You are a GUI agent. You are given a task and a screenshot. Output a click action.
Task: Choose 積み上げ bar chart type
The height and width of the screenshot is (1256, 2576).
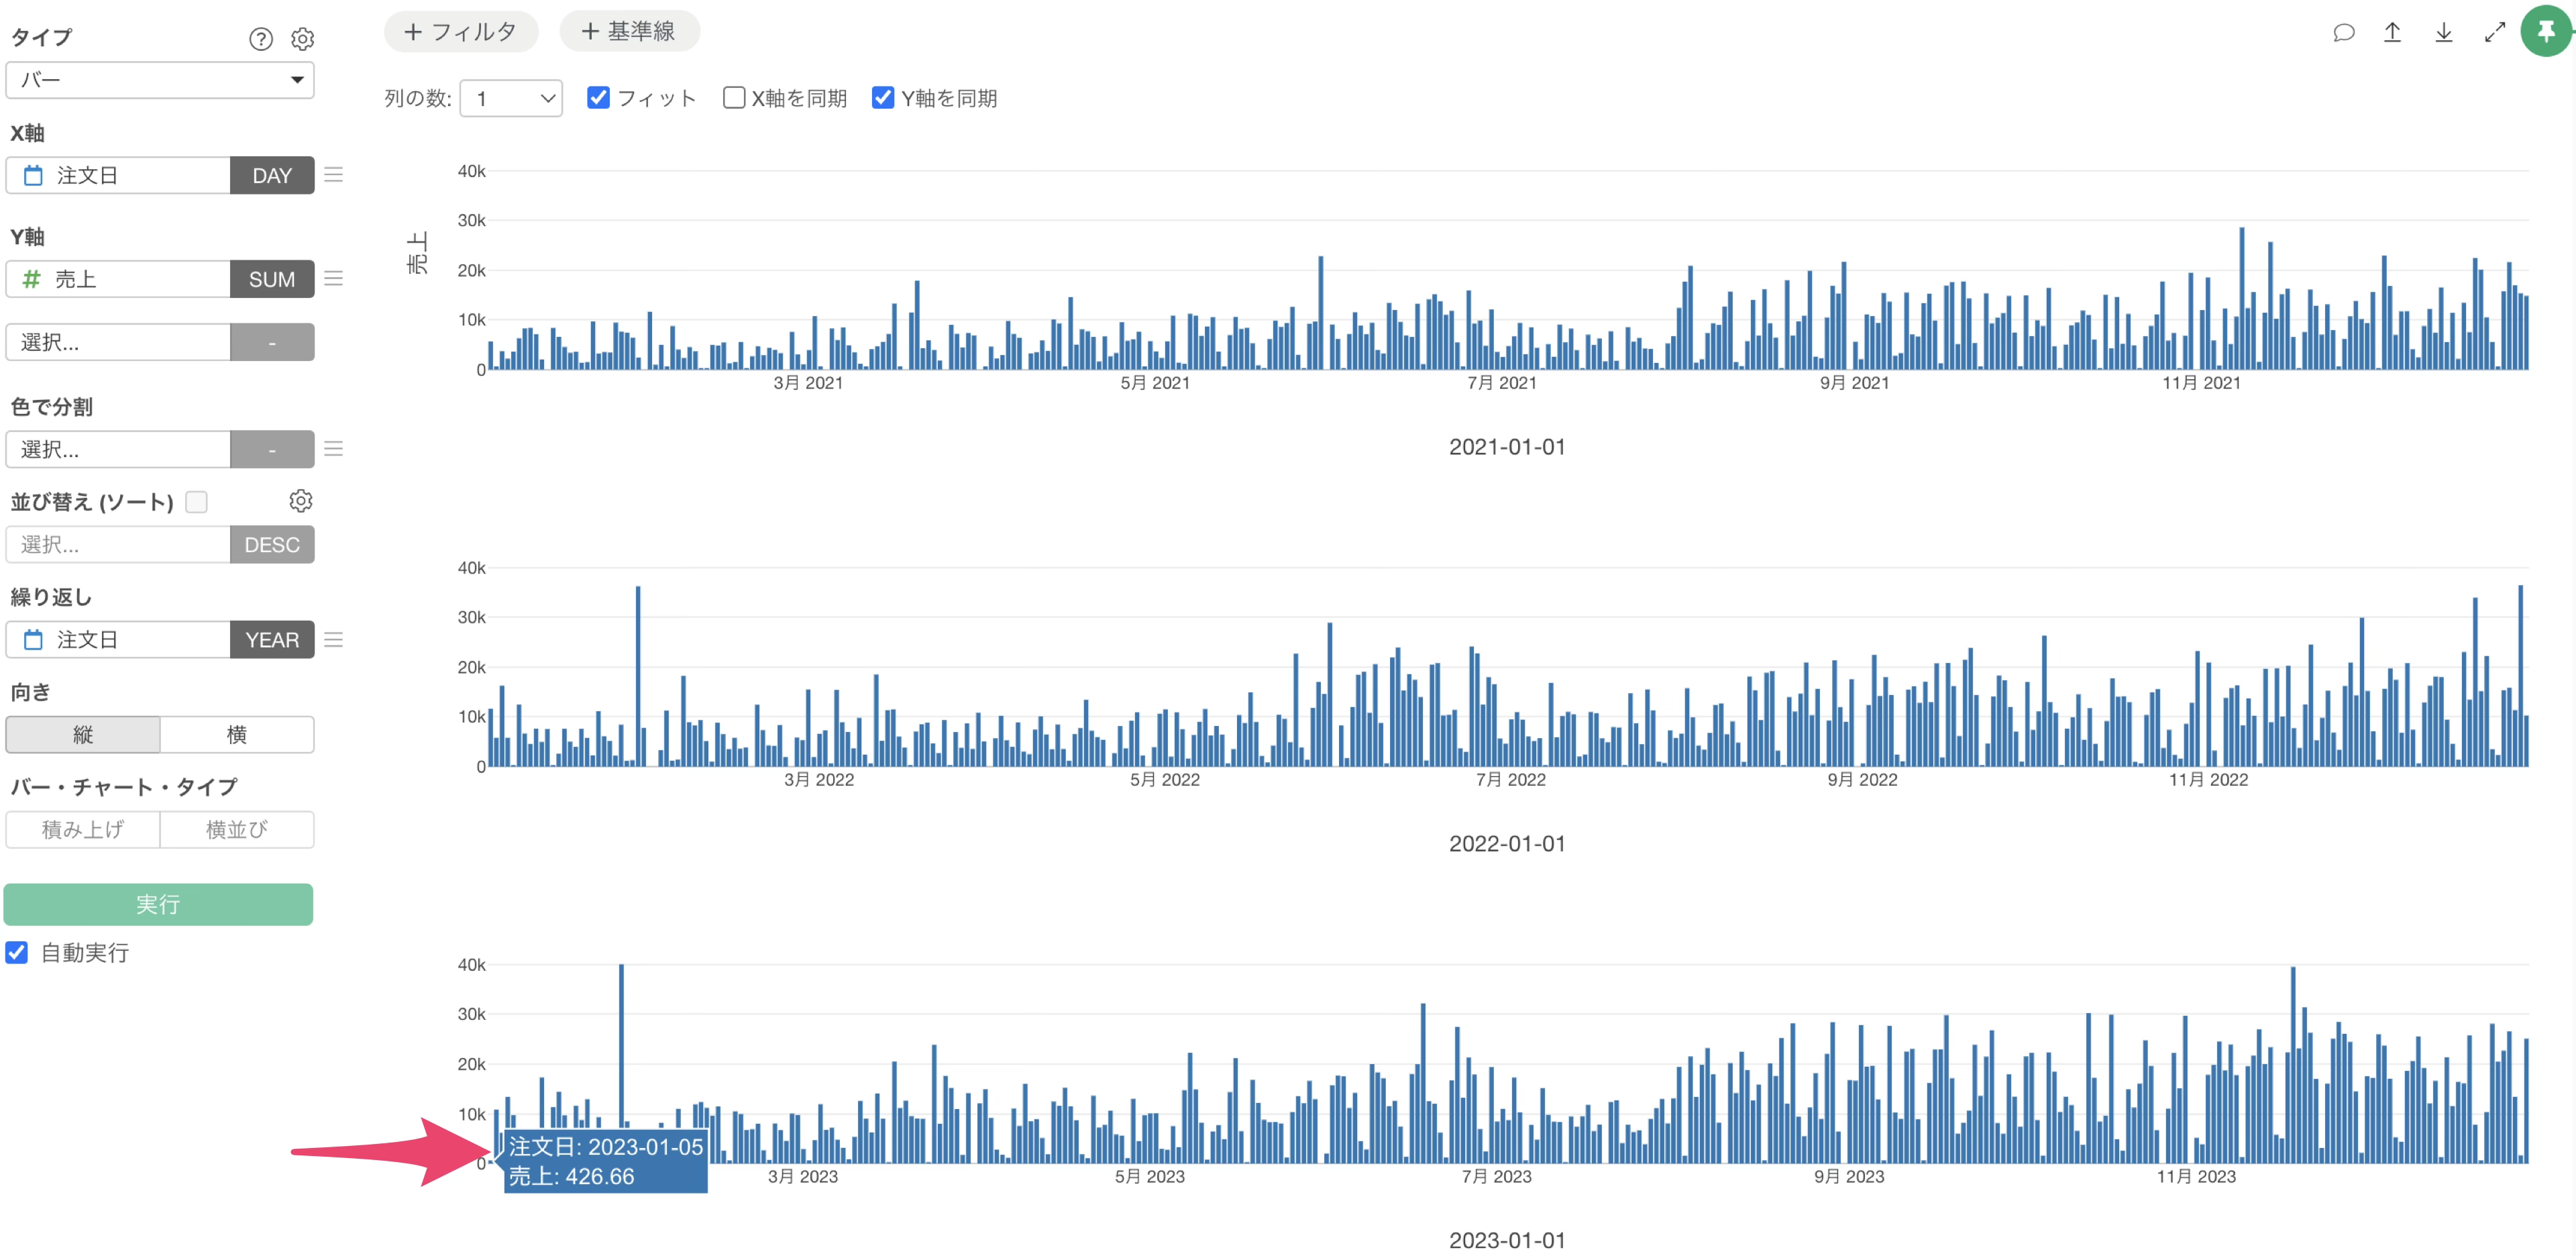coord(83,829)
